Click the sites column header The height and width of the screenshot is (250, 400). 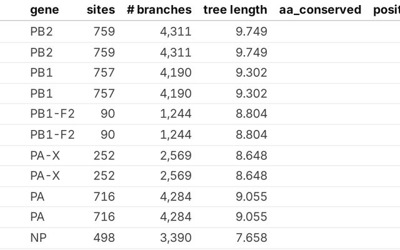click(x=100, y=10)
